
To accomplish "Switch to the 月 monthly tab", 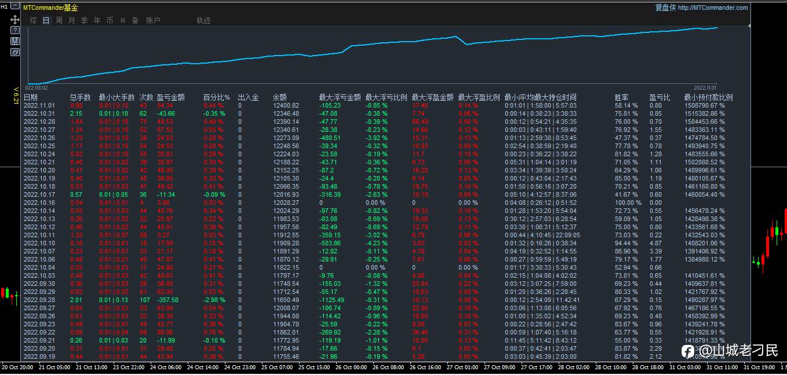I will pos(72,20).
